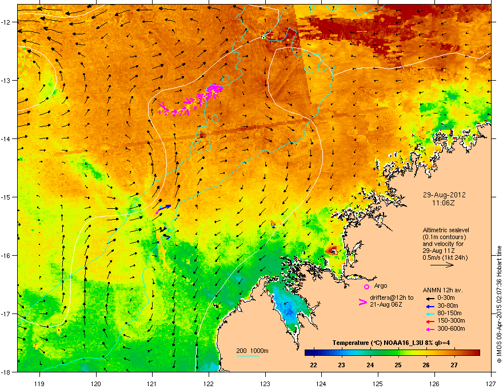Click the black 0-30m arrow legend symbol
Viewport: 503px width, 389px height.
click(x=430, y=298)
